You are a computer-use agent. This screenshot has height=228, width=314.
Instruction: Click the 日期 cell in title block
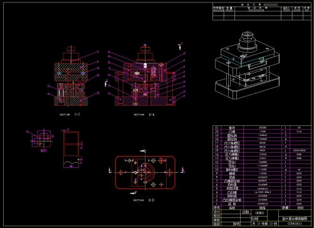pos(246,212)
